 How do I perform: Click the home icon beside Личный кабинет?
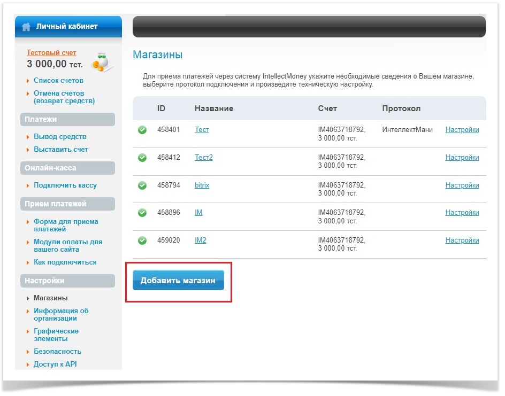tap(26, 27)
